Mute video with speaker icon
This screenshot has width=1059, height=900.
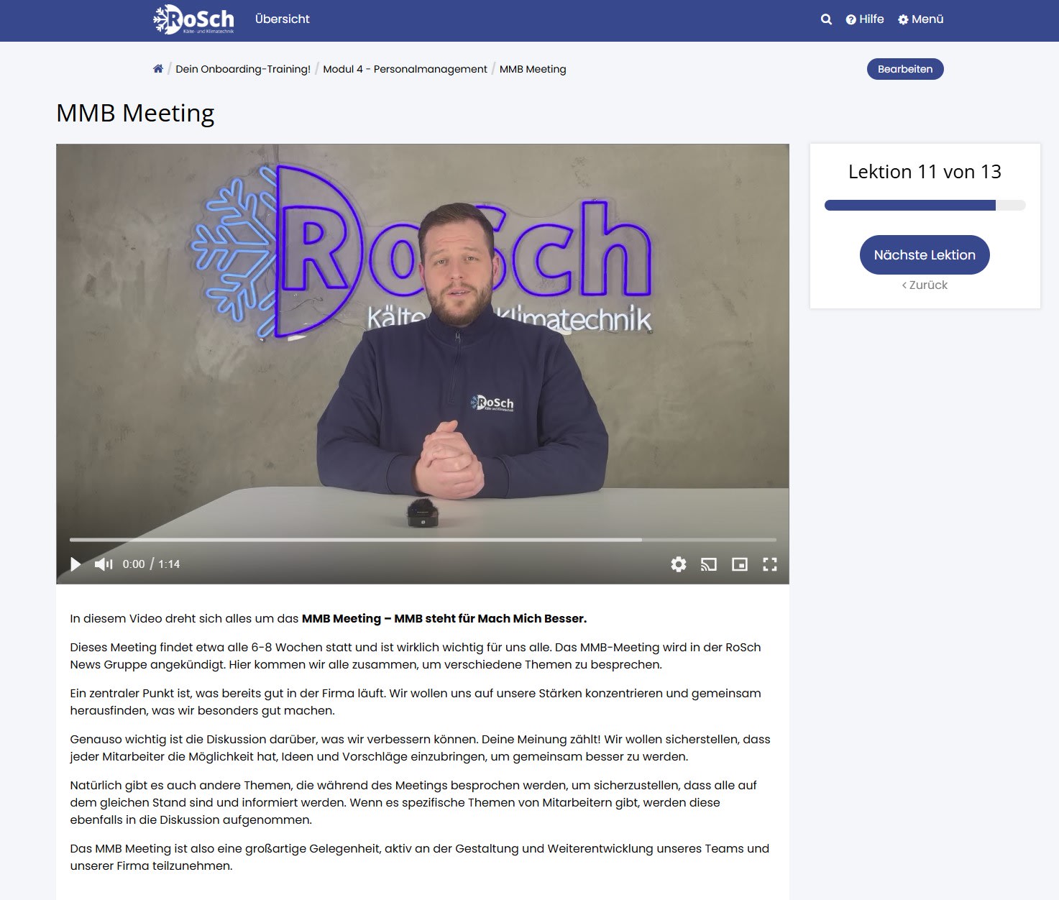pos(104,564)
